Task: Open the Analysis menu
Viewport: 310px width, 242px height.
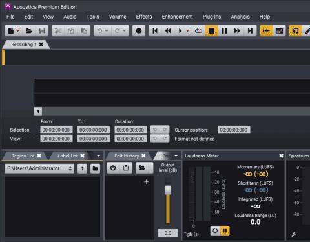Action: point(240,17)
